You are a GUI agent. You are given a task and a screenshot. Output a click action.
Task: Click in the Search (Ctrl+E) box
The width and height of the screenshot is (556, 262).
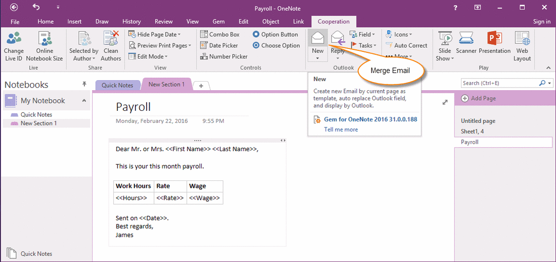point(499,83)
